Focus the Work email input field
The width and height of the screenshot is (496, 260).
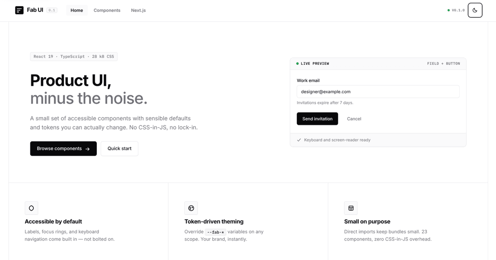click(x=378, y=92)
